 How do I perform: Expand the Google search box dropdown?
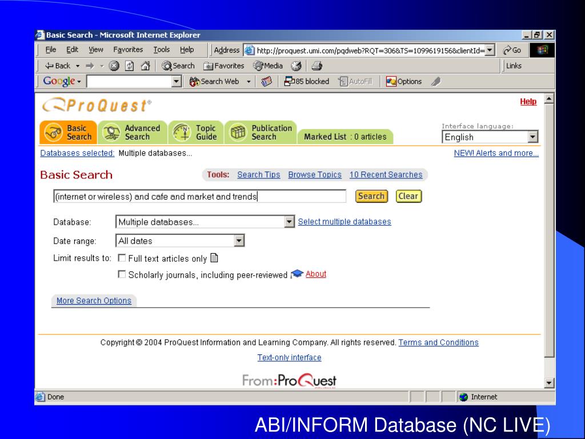(177, 81)
